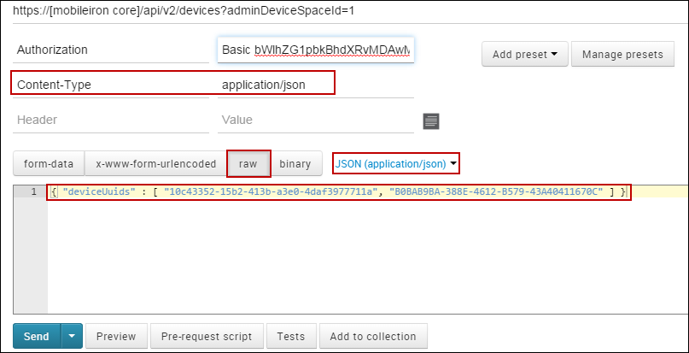Click the empty header Value field
Screen dimensions: 689x353
[315, 121]
